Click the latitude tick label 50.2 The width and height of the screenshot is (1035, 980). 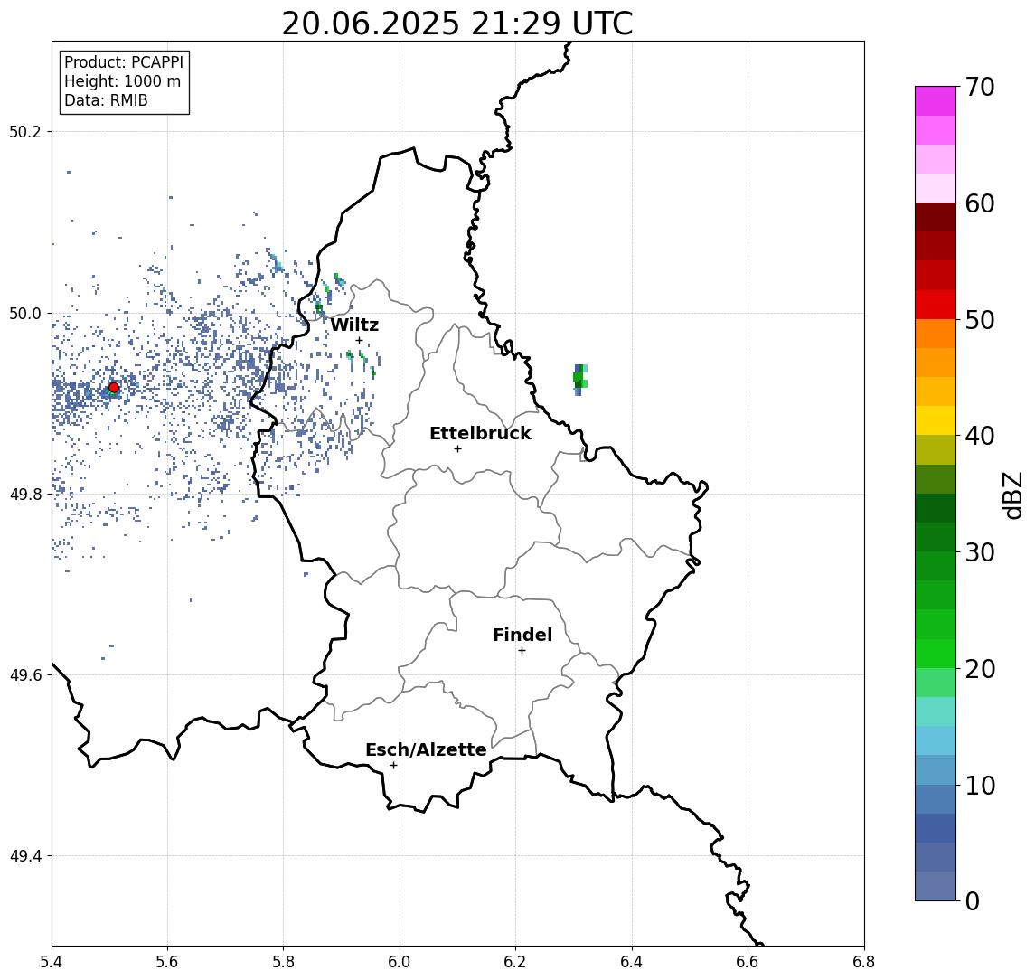click(25, 131)
